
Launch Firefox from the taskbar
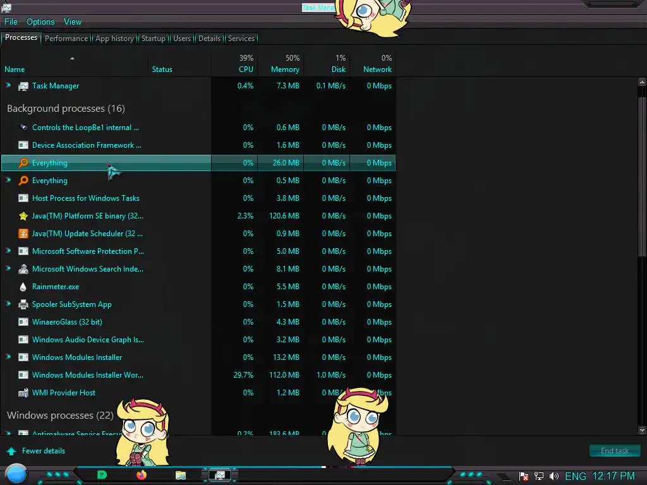click(x=142, y=475)
